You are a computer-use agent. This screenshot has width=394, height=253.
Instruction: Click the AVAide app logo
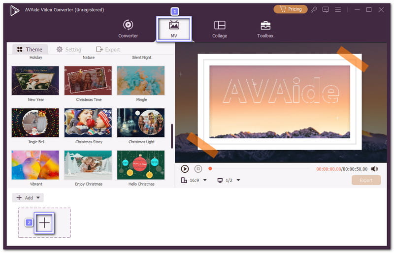(x=15, y=10)
